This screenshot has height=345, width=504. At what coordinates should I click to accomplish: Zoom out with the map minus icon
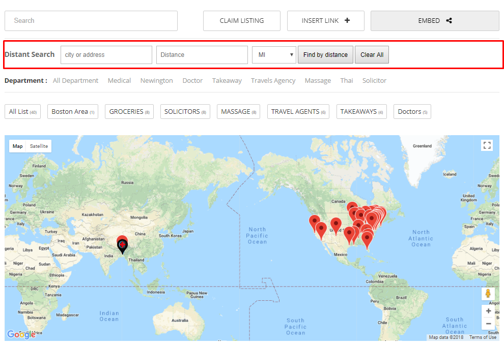(488, 324)
